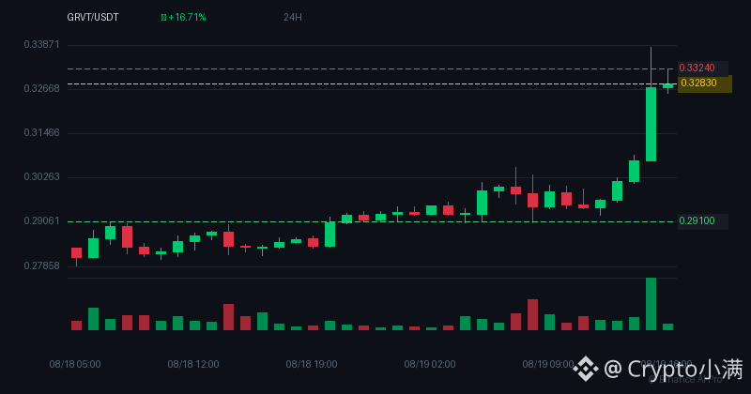Click the 08/18 12:00 time label
The image size is (751, 394).
click(193, 364)
